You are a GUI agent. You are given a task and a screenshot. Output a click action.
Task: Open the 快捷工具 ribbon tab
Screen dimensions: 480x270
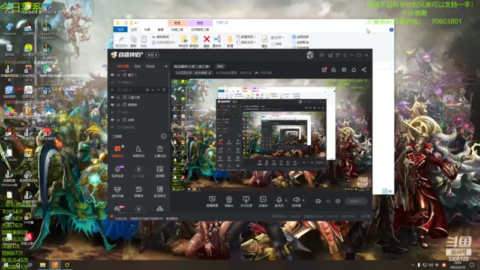click(177, 29)
